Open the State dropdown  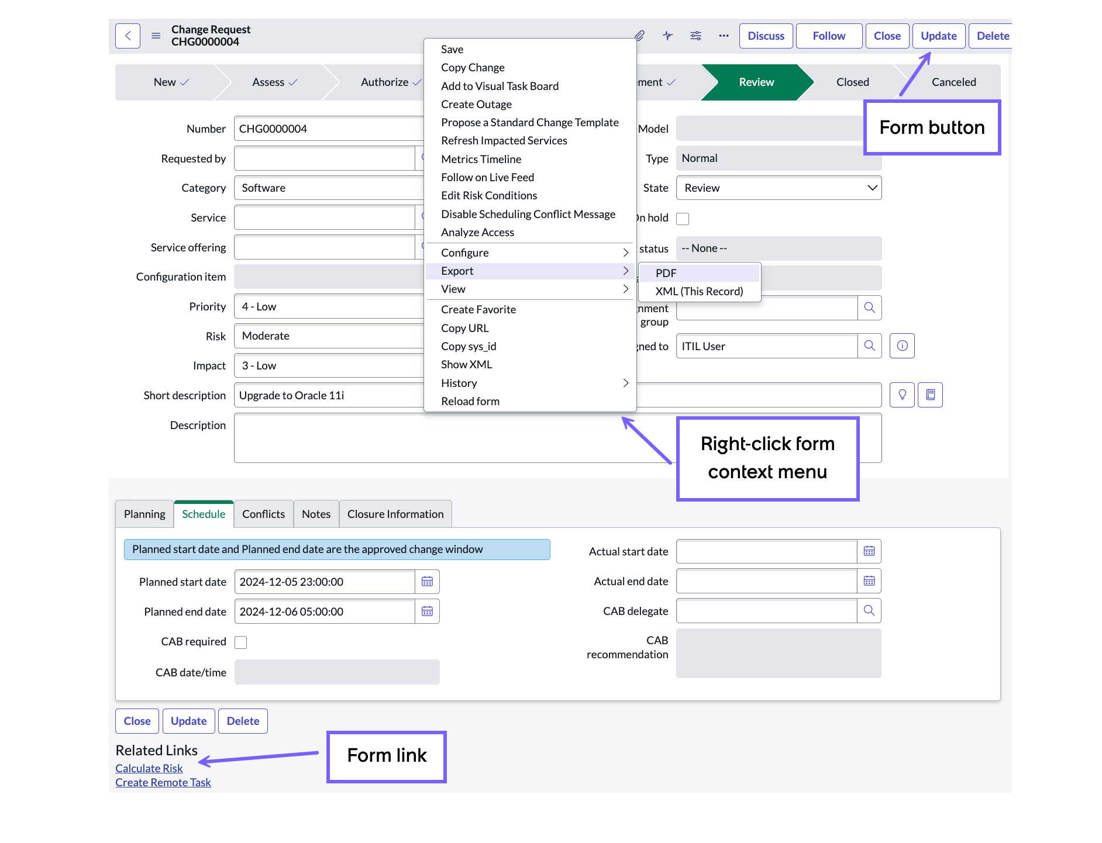[x=779, y=188]
